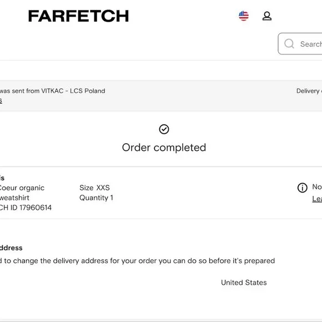Click the United States address text
Image resolution: width=322 pixels, height=322 pixels.
[x=244, y=283]
